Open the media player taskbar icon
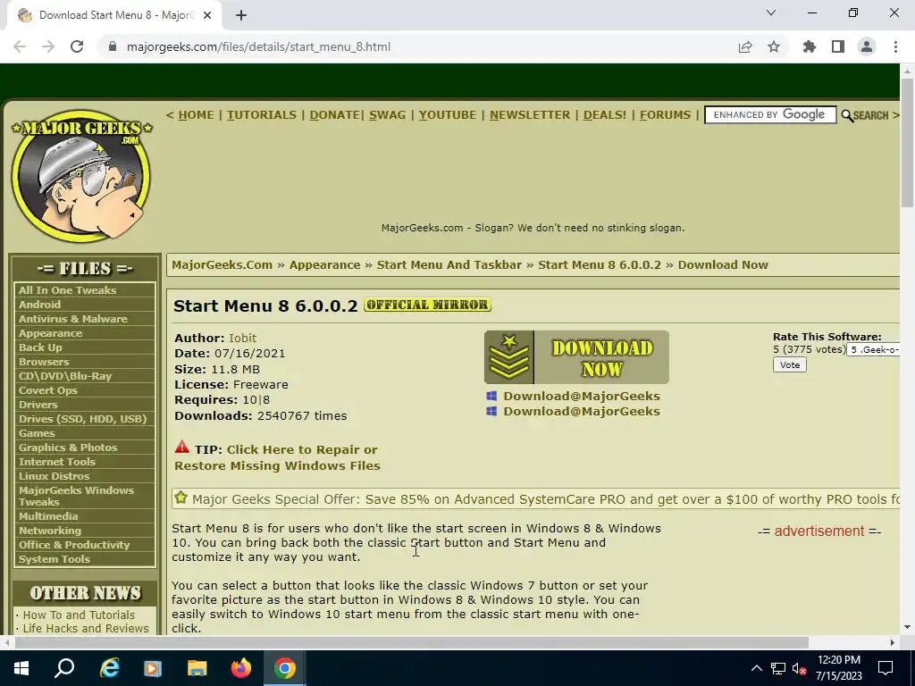 pos(153,668)
